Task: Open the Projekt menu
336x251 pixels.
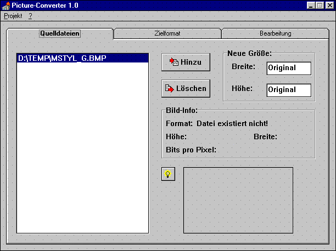Action: (13, 16)
